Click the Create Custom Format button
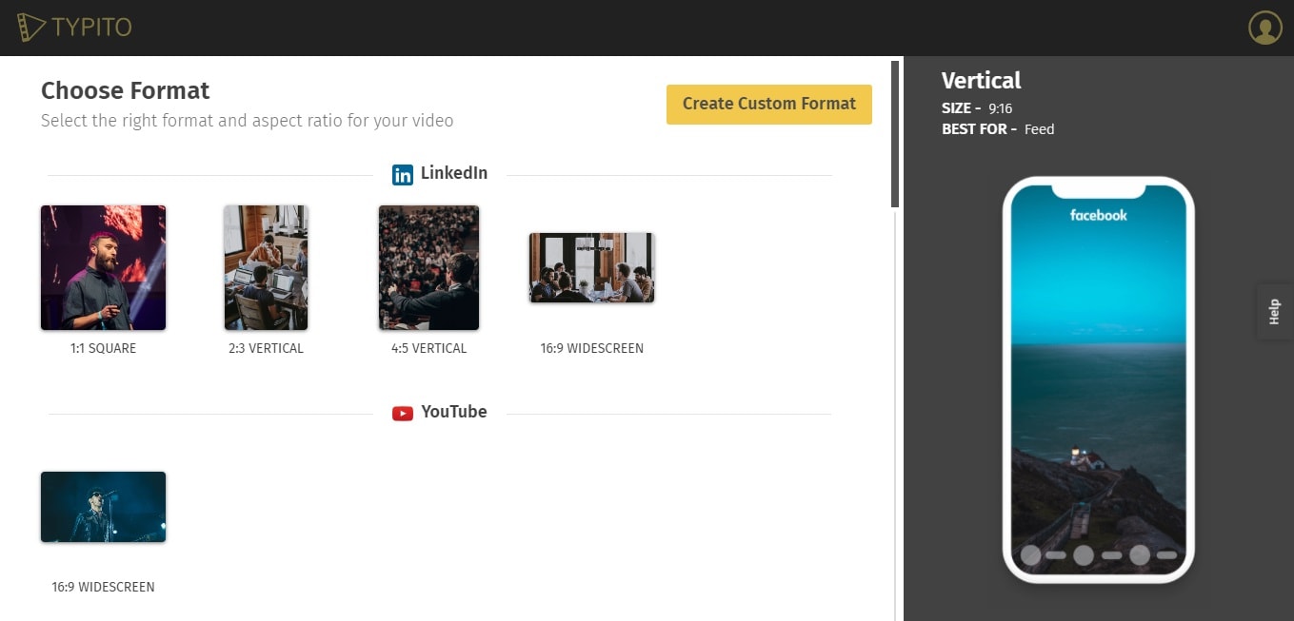Image resolution: width=1294 pixels, height=621 pixels. click(x=769, y=104)
